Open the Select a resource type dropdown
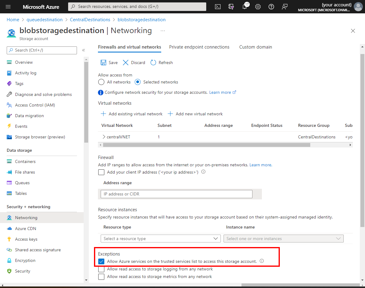 (160, 239)
